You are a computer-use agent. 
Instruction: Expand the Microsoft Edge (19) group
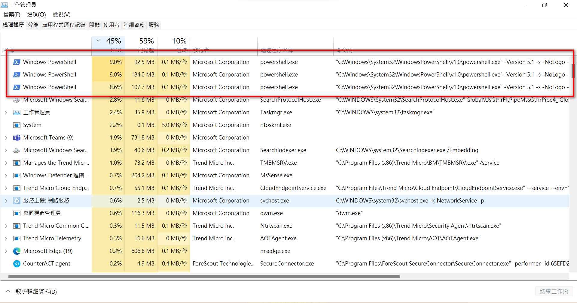pos(6,251)
